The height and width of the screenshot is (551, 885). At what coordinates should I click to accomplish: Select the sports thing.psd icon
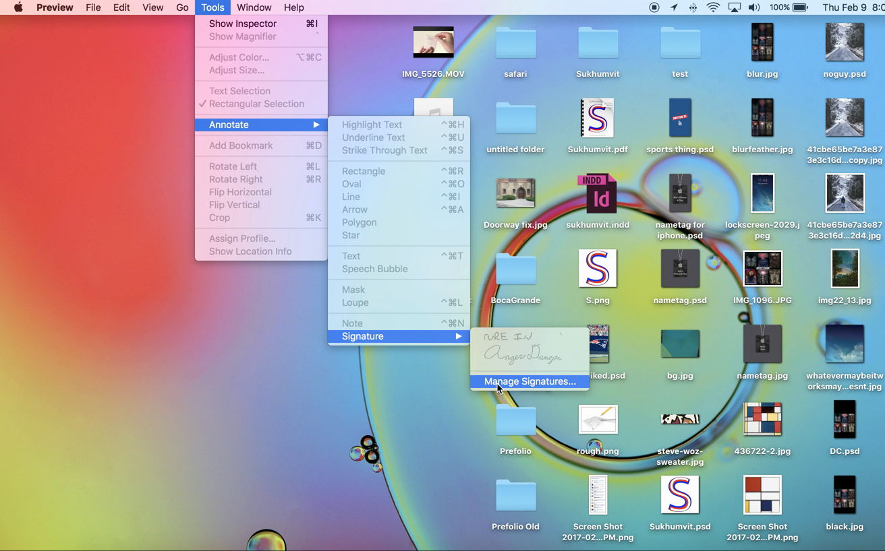[x=680, y=118]
